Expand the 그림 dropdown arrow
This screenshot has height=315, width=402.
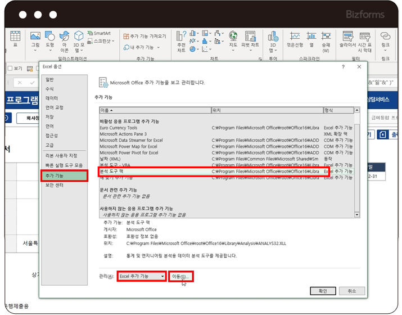[x=35, y=51]
